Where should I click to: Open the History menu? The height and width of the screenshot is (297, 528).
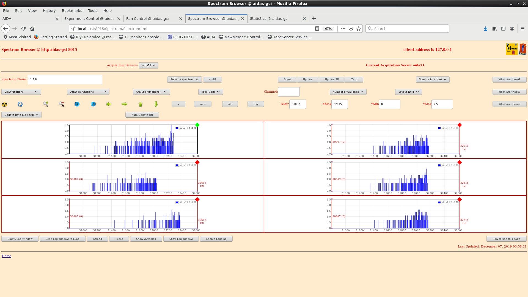pyautogui.click(x=49, y=10)
